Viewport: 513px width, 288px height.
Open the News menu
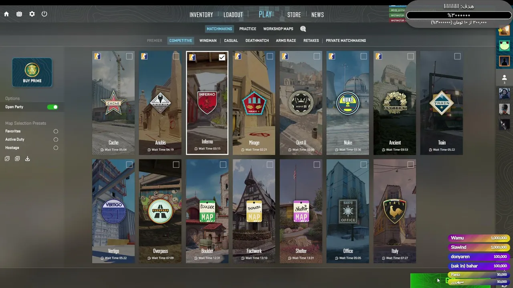click(317, 15)
